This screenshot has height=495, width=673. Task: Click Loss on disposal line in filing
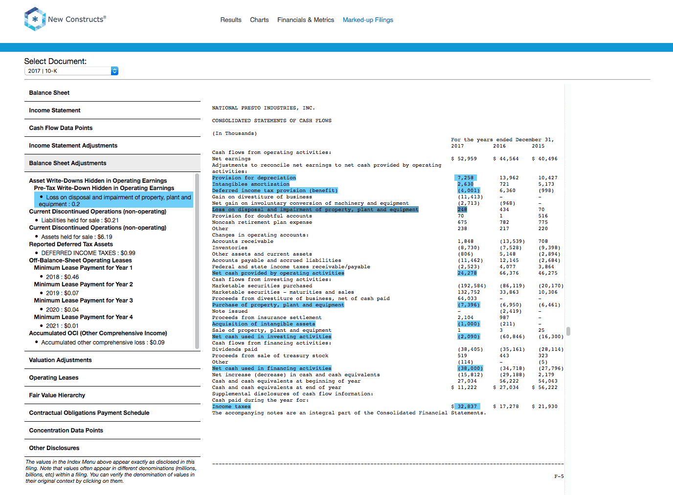tap(315, 210)
